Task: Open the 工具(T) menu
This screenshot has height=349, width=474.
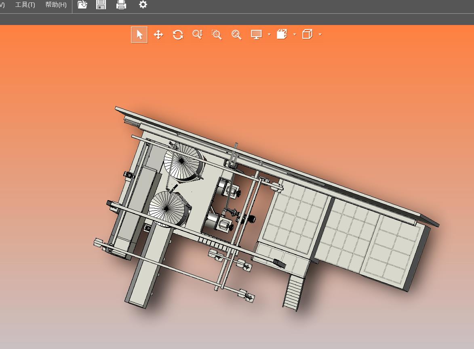Action: click(x=25, y=5)
